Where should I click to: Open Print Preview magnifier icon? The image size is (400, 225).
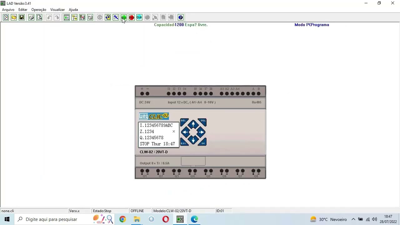click(x=39, y=17)
